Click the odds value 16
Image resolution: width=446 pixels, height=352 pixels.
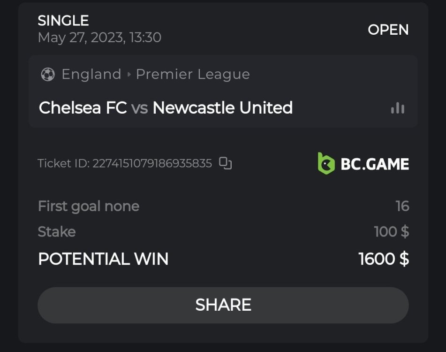[402, 206]
